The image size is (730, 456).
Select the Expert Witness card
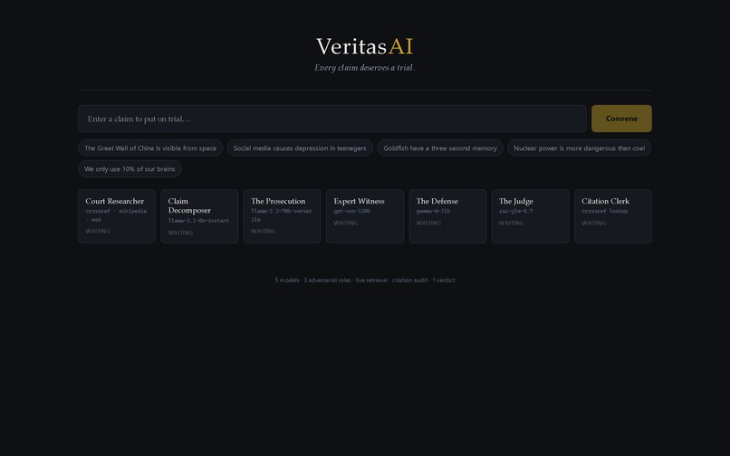click(365, 216)
